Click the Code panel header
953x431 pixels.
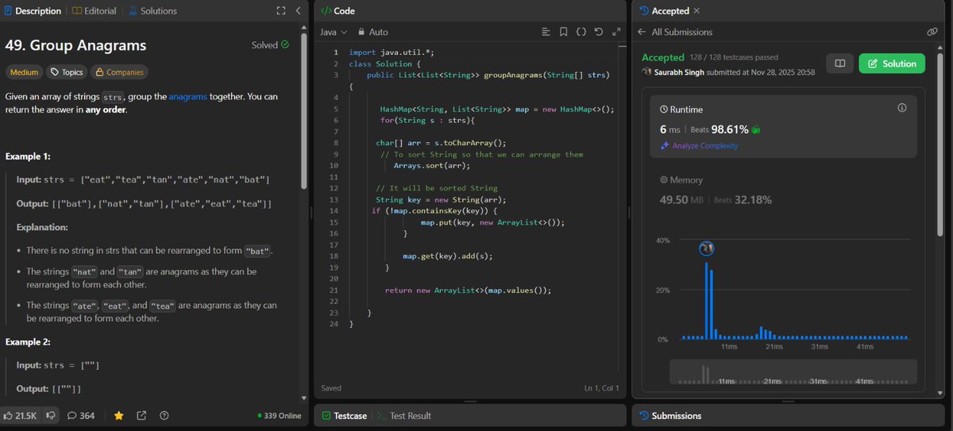tap(338, 11)
